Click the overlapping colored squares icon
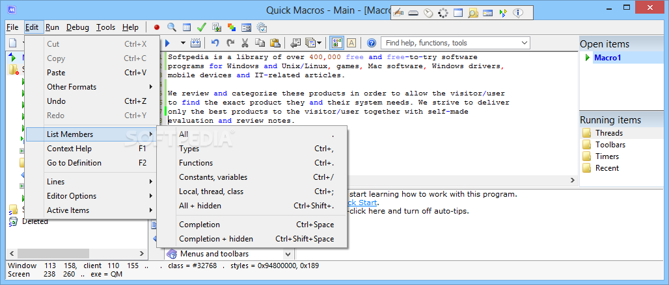 tap(231, 27)
